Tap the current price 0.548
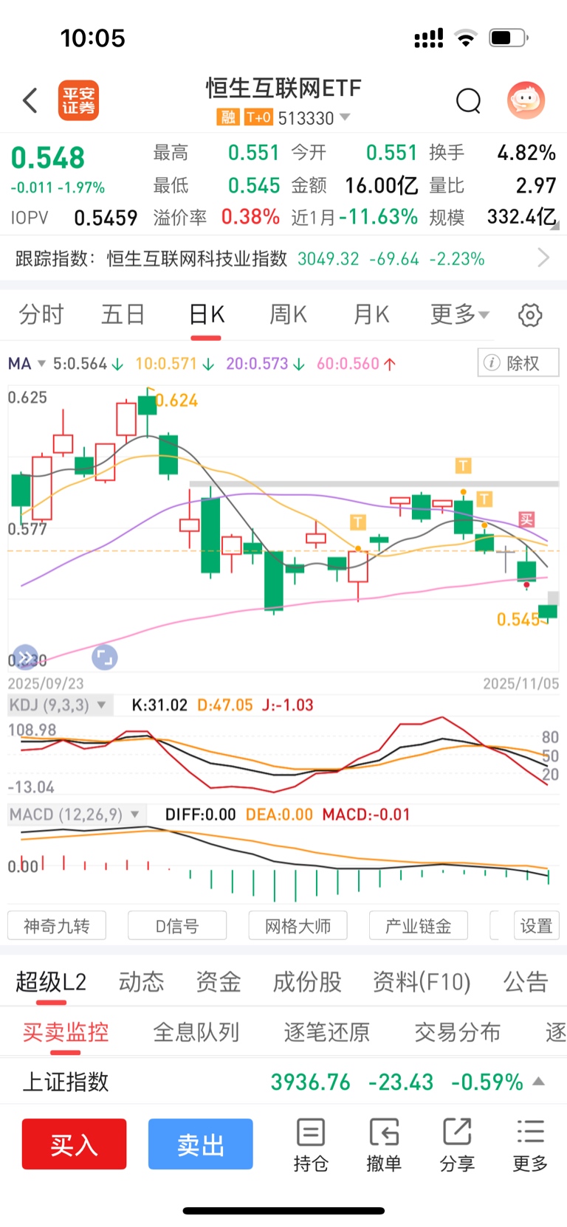 click(x=48, y=158)
